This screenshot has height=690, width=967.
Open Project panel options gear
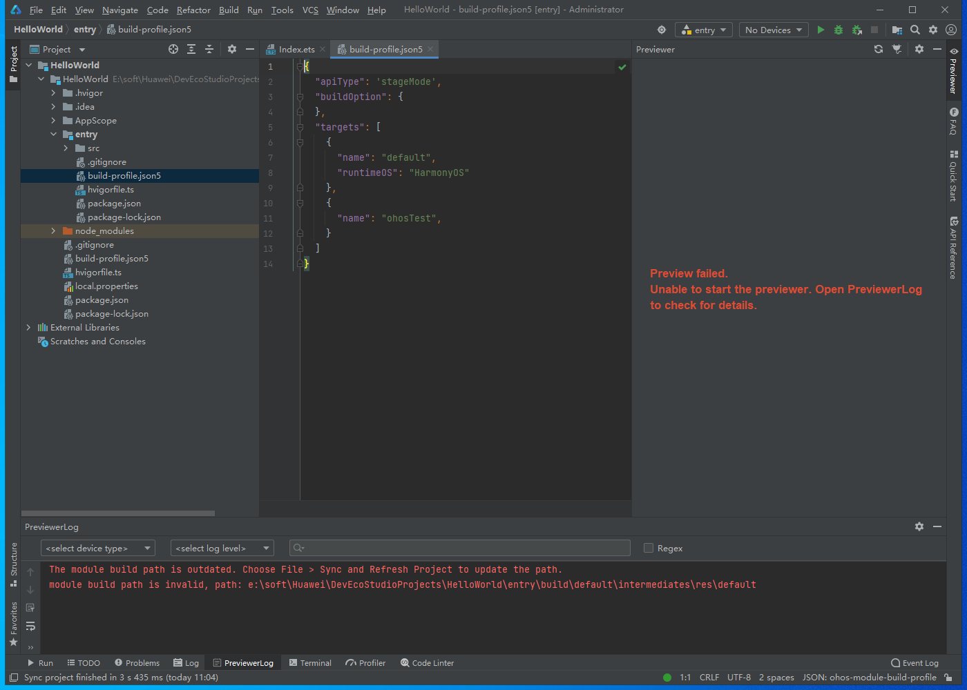(232, 49)
